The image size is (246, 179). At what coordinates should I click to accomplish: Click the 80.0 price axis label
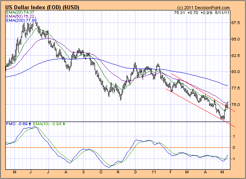tap(236, 72)
